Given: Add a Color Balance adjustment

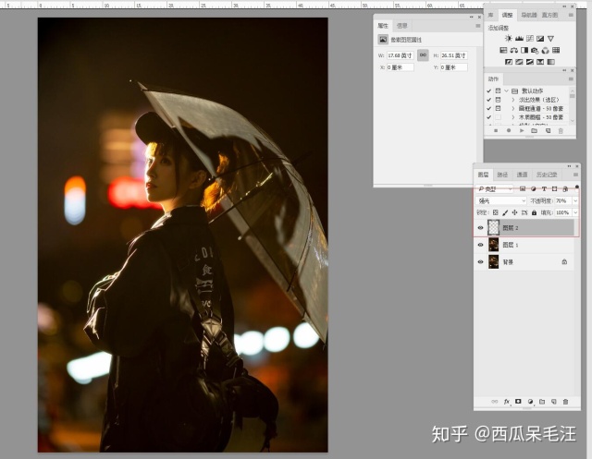Looking at the screenshot, I should (514, 50).
